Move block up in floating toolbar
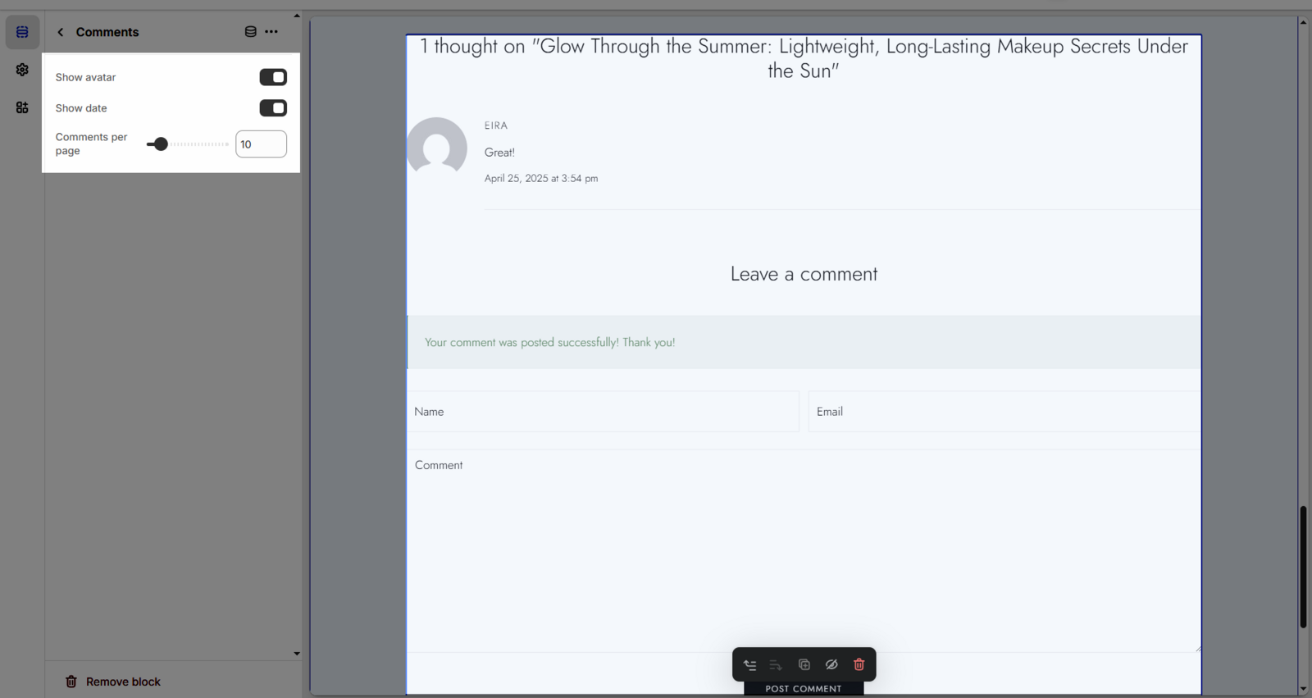The height and width of the screenshot is (698, 1312). (x=749, y=665)
